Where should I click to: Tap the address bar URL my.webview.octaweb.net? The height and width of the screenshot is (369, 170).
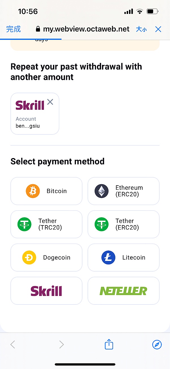[x=86, y=29]
